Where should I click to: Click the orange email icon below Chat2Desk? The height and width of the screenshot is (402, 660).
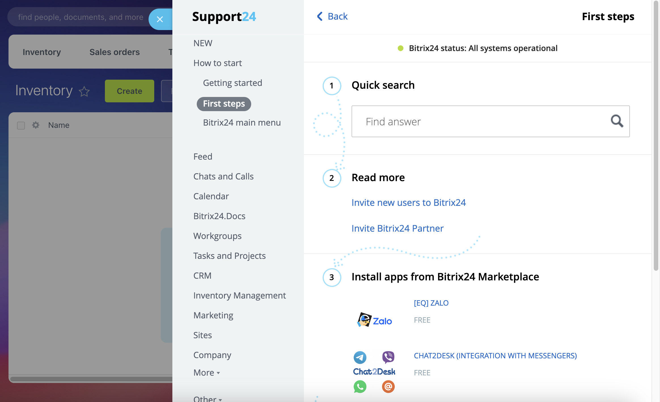click(x=388, y=386)
